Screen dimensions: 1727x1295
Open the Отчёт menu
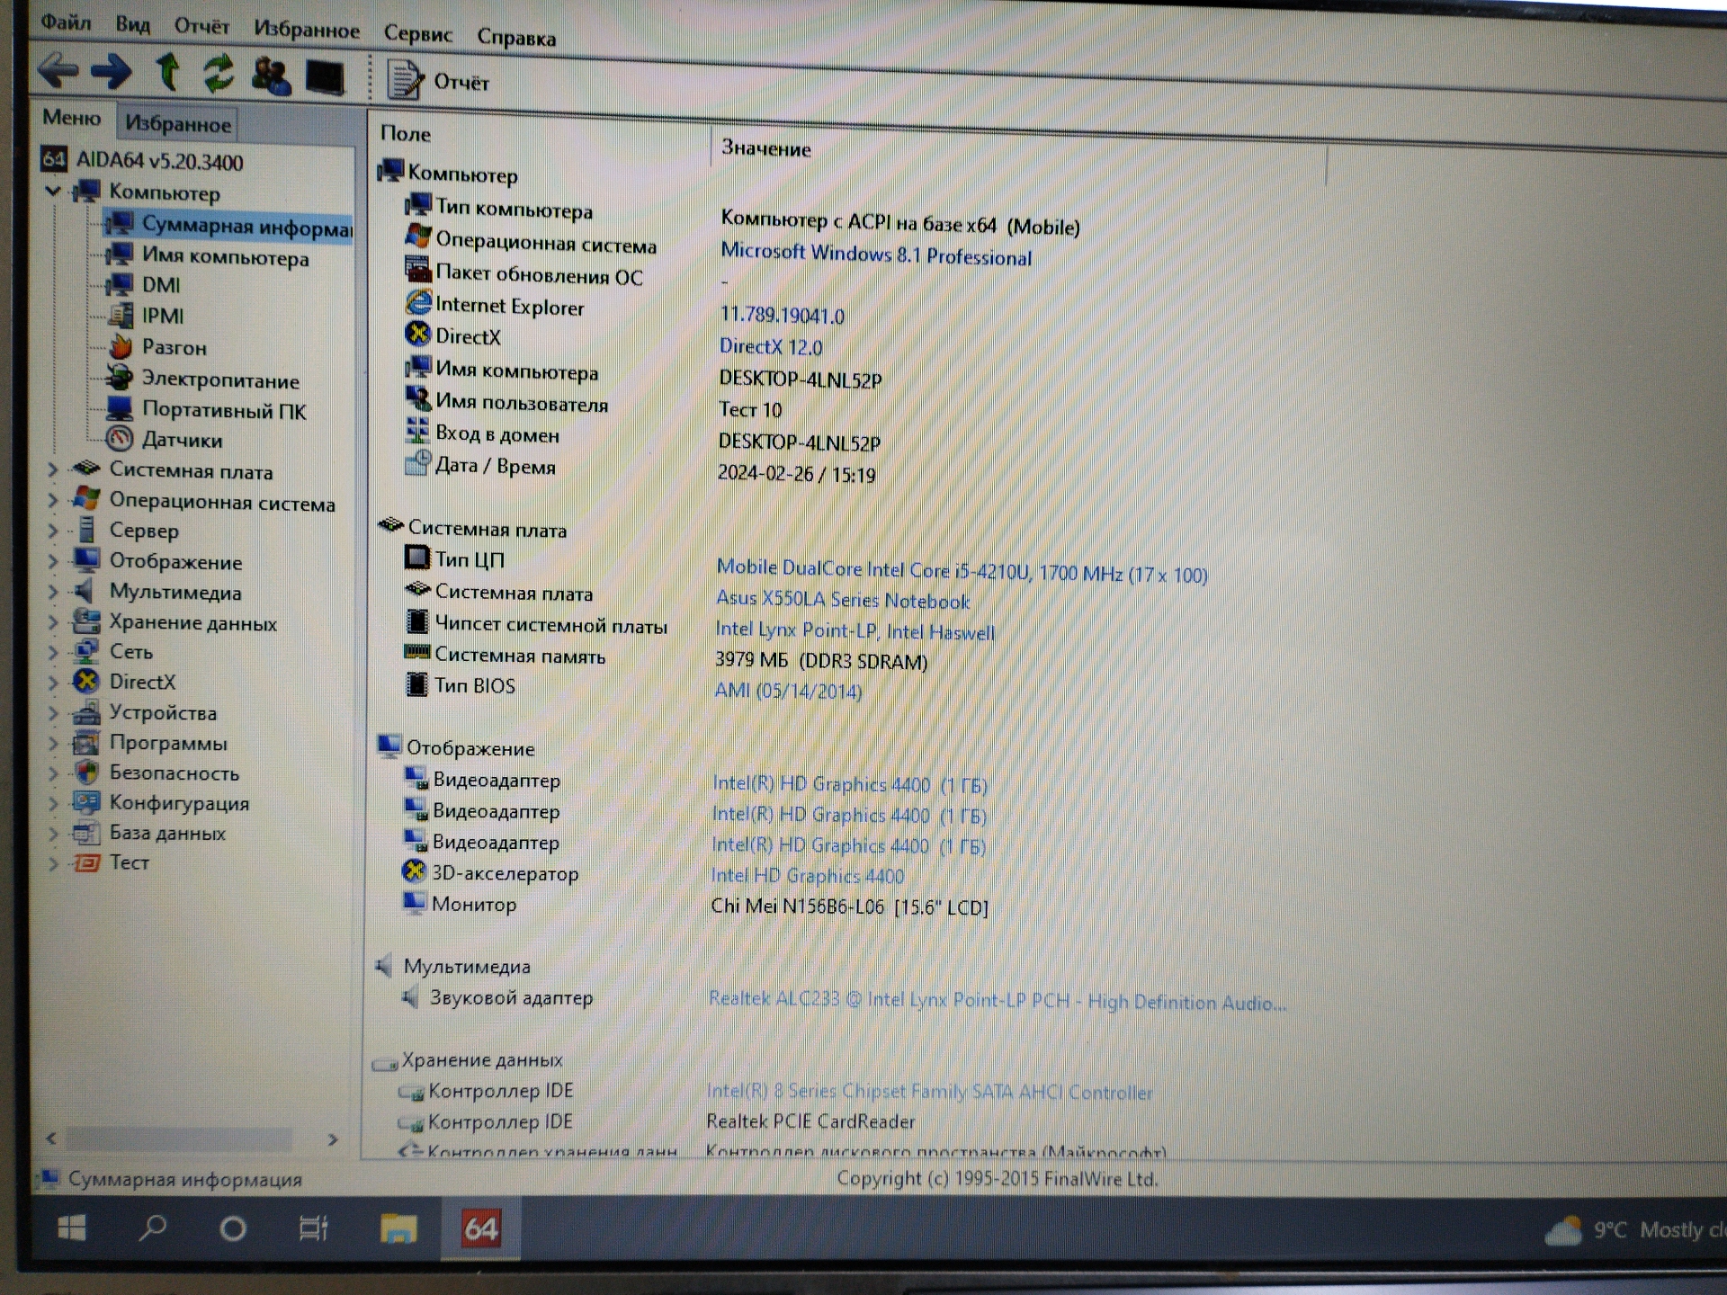click(201, 26)
